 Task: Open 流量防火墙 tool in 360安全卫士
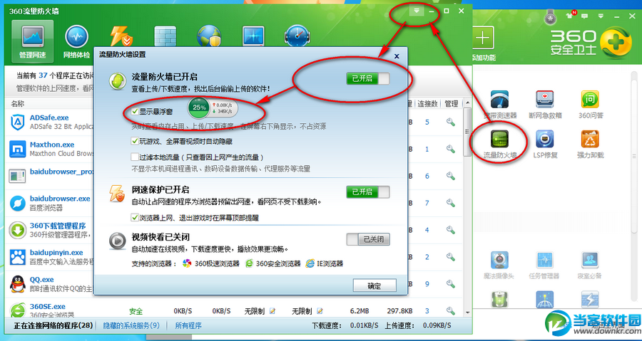(500, 144)
